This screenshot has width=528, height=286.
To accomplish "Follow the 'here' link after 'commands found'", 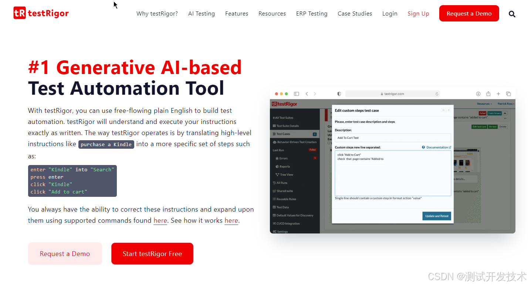I will pos(160,221).
